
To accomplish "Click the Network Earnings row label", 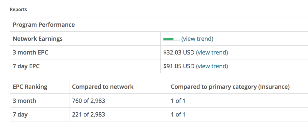I will [x=37, y=39].
